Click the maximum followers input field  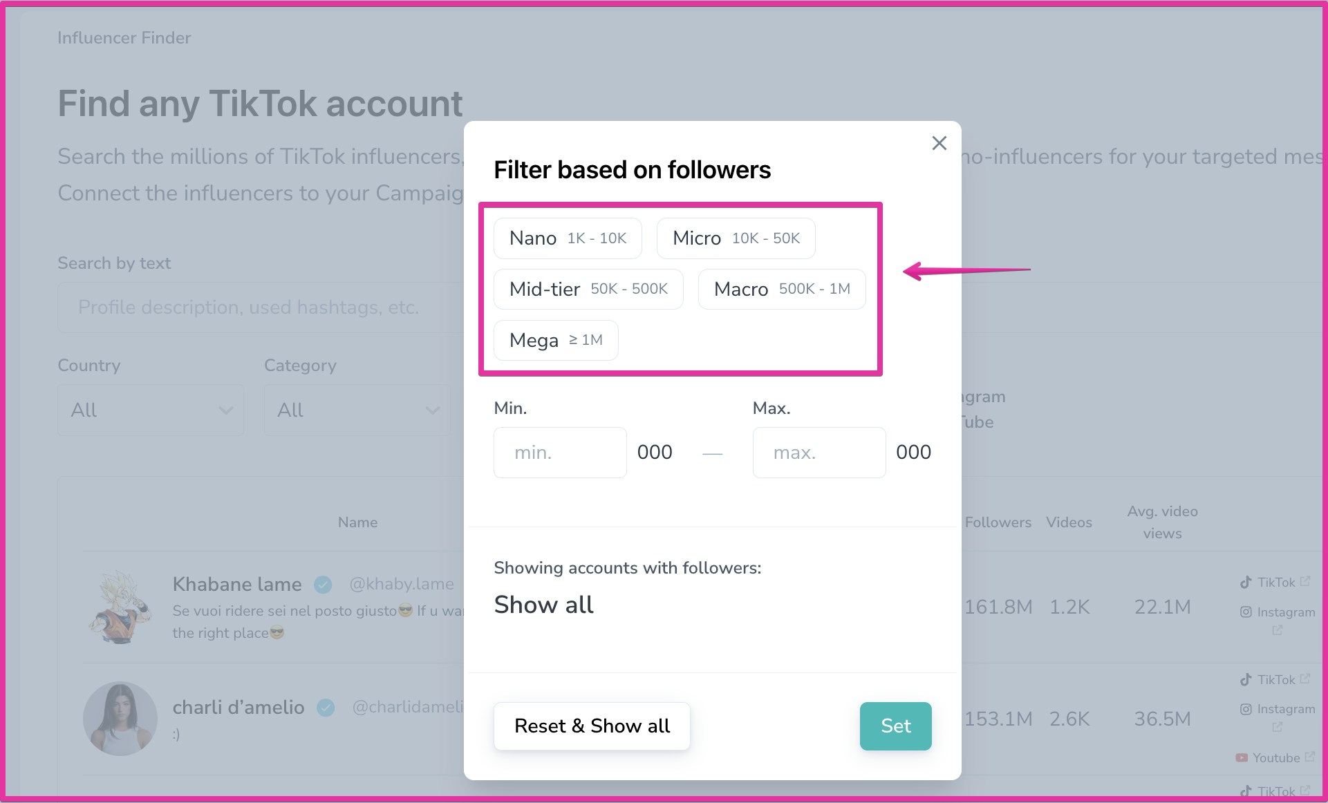tap(819, 453)
